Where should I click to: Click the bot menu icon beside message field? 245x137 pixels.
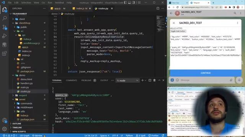(172, 80)
